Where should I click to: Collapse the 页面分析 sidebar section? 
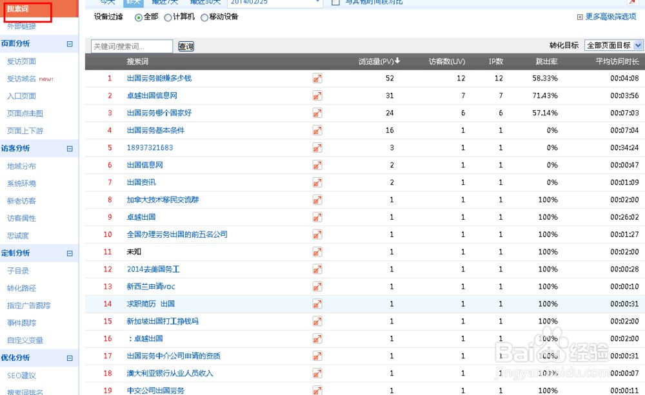(x=70, y=44)
